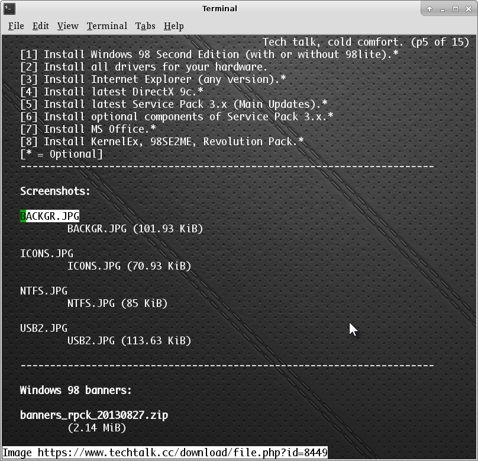478x461 pixels.
Task: Click the status bar image URL
Action: [165, 453]
